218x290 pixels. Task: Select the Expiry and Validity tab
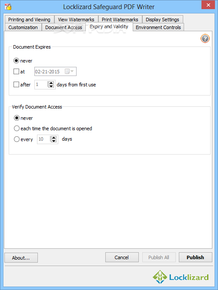109,26
